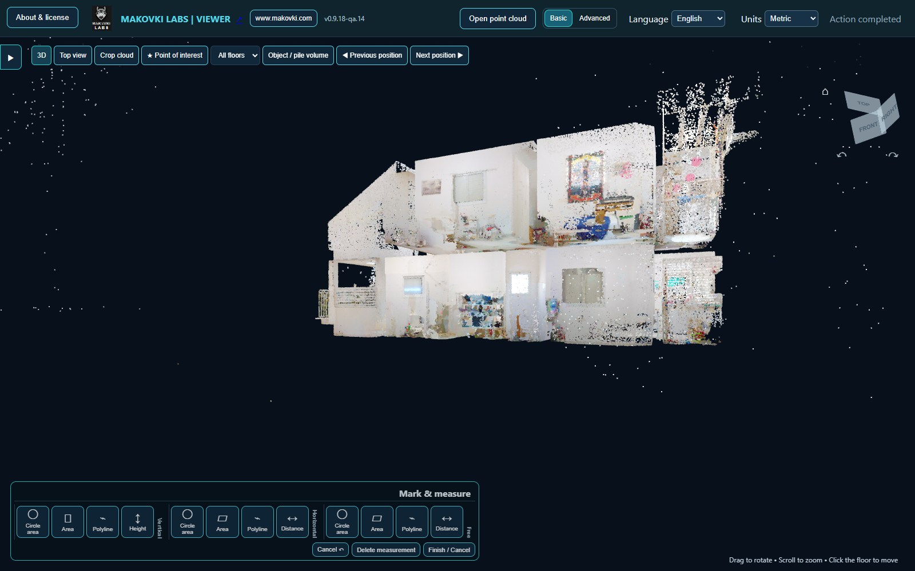Viewport: 915px width, 571px height.
Task: Select the Vertical Circle area tool
Action: (33, 522)
